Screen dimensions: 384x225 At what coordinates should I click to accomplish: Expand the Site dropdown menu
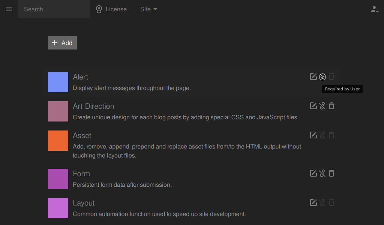point(148,9)
